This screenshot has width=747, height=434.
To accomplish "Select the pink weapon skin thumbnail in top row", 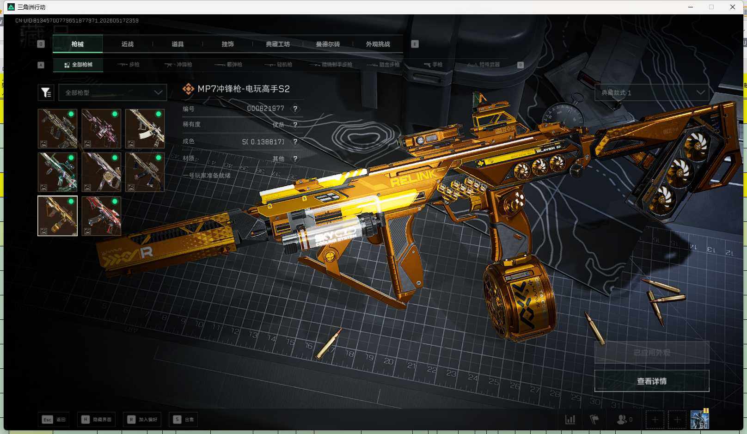I will click(x=101, y=128).
